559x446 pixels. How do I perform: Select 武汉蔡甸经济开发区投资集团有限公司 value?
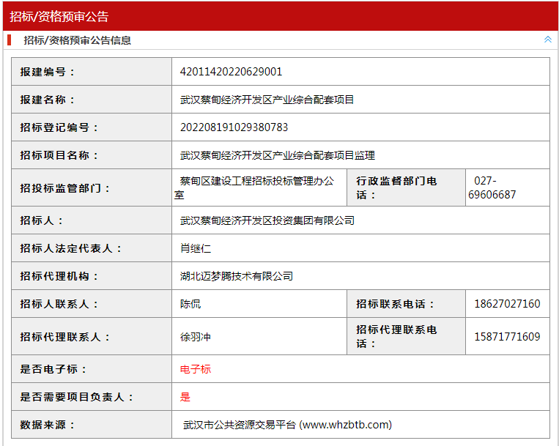267,220
